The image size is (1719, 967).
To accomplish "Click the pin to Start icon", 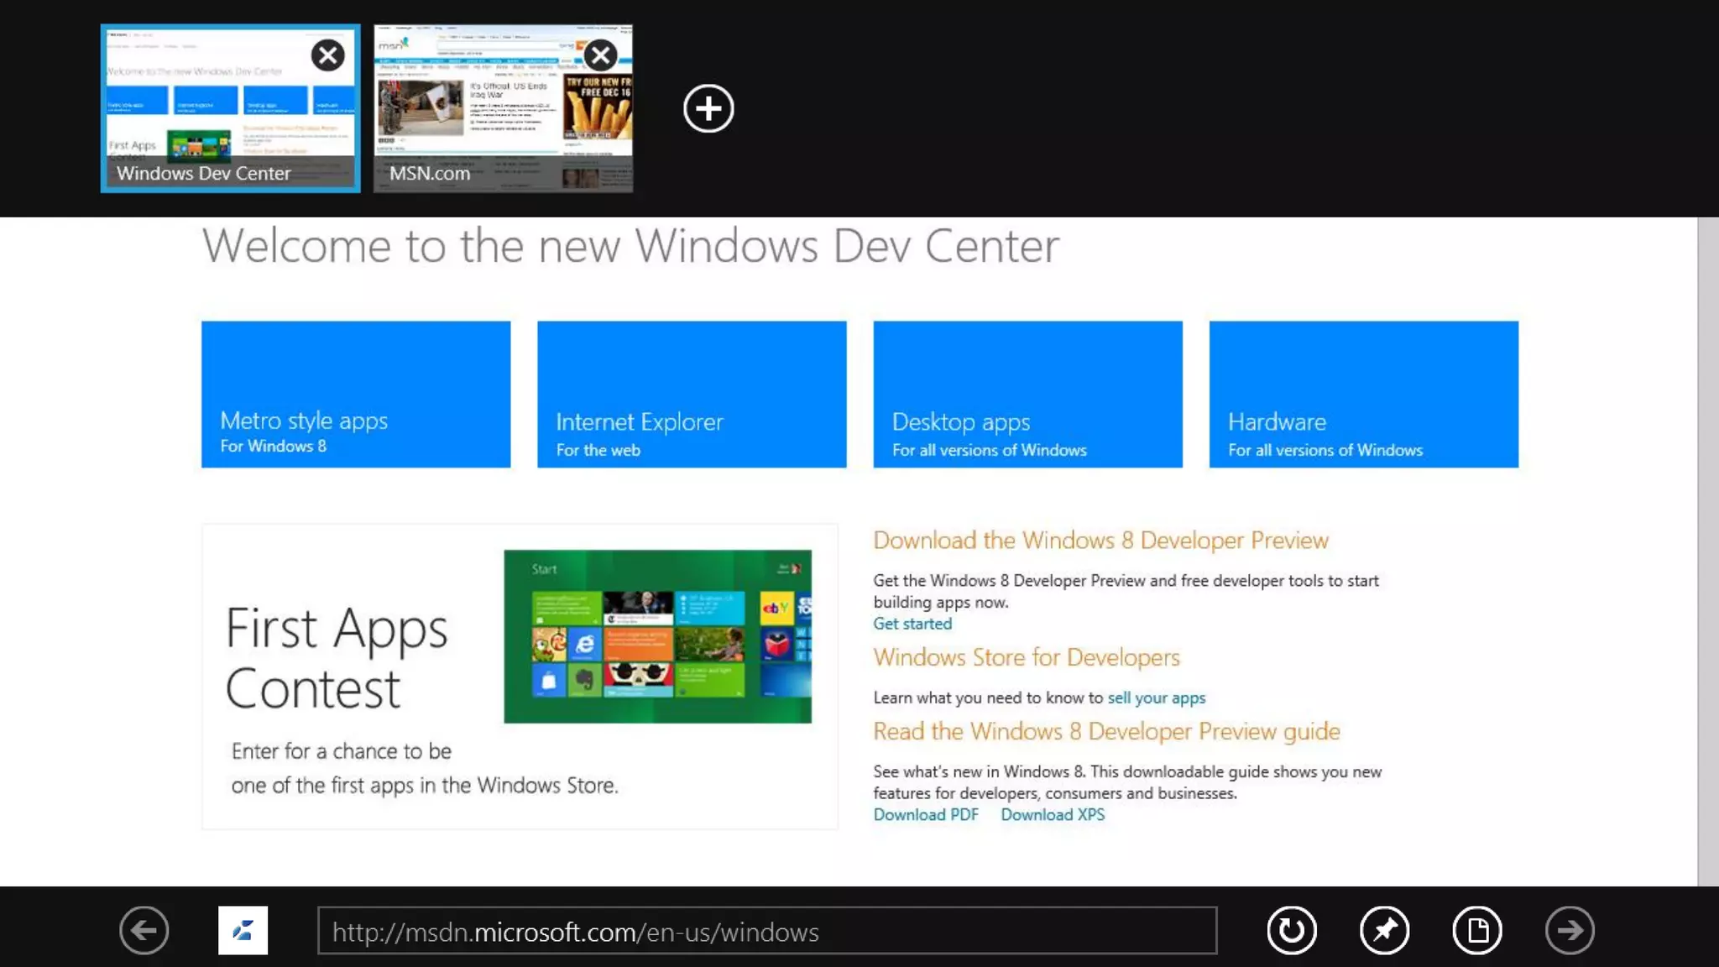I will (x=1384, y=930).
